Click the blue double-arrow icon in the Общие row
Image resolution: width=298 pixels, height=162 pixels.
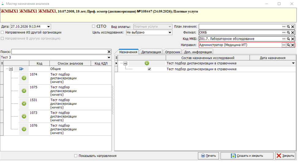tap(21, 69)
